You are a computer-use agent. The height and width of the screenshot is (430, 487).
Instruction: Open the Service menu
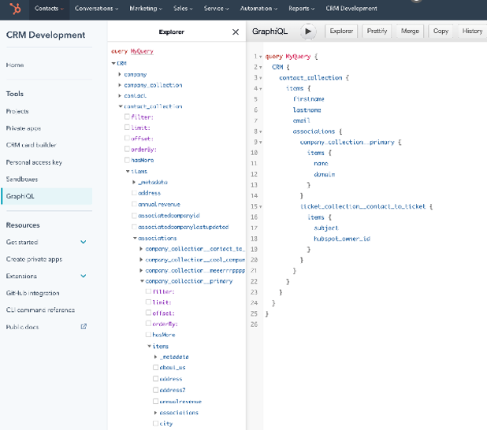coord(216,9)
